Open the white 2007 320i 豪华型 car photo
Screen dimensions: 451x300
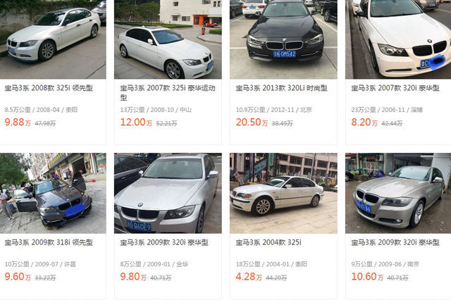point(398,39)
